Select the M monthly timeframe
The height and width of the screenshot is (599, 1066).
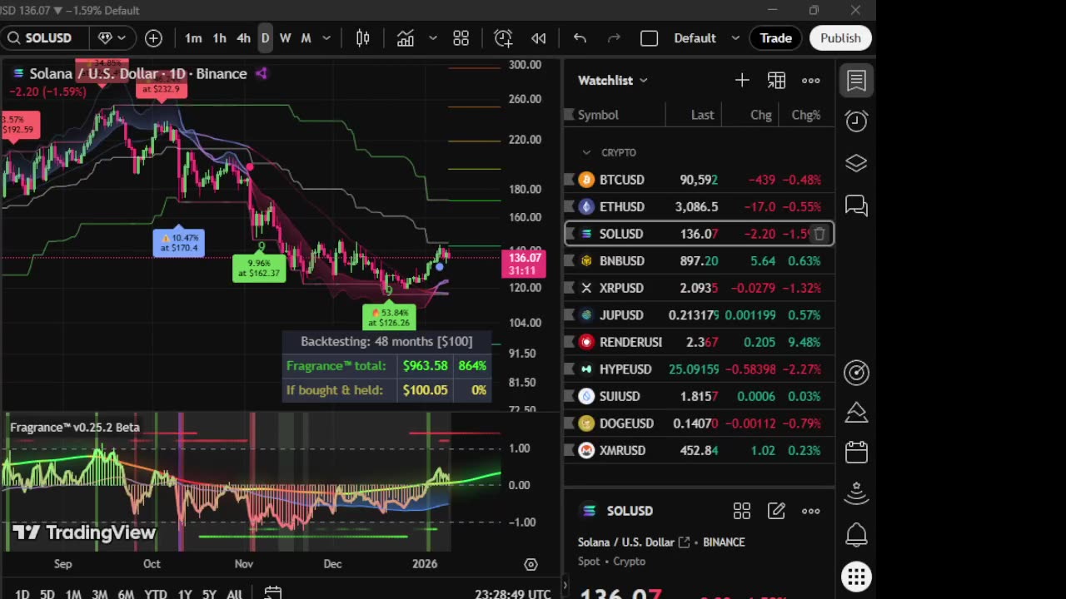click(306, 38)
